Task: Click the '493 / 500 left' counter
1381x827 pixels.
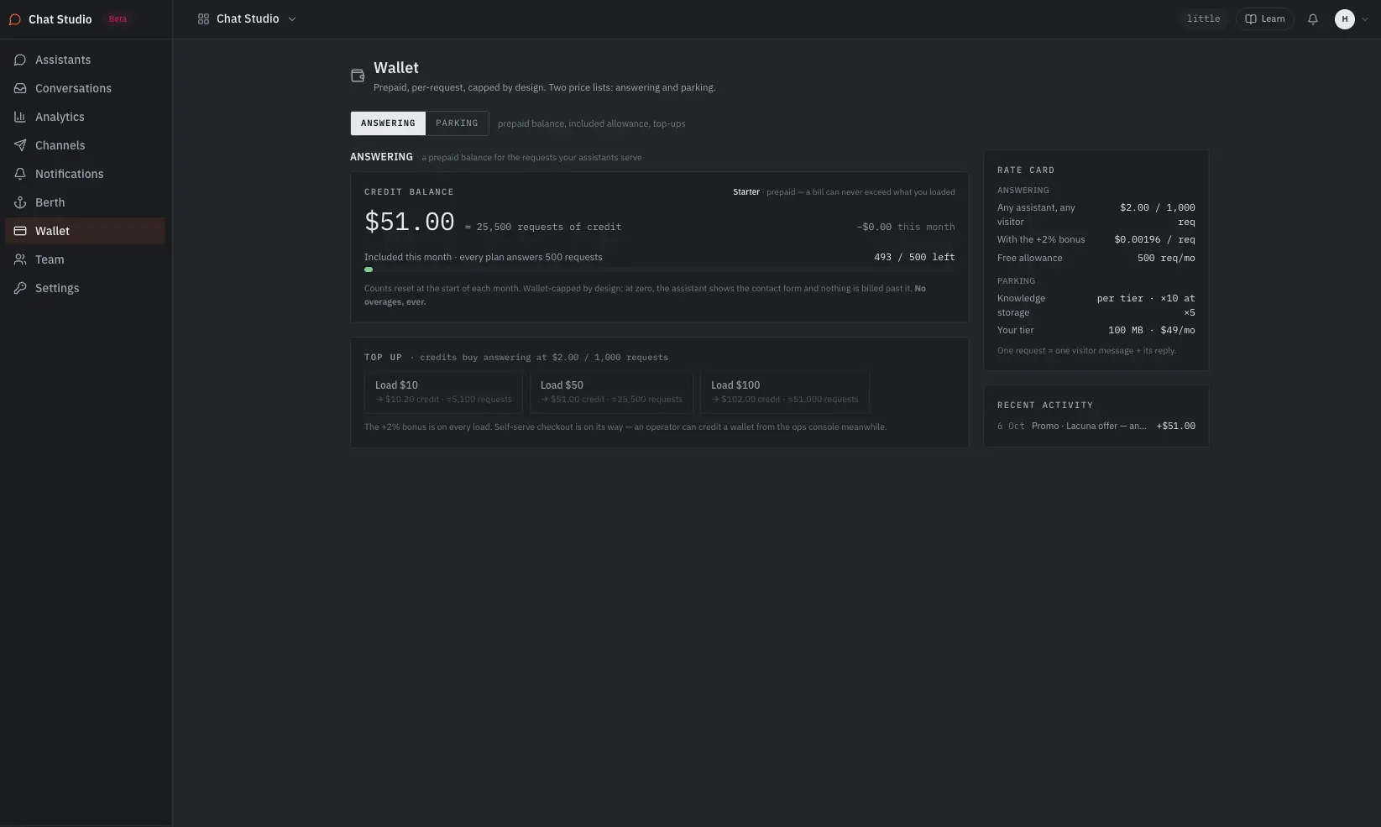Action: click(914, 257)
